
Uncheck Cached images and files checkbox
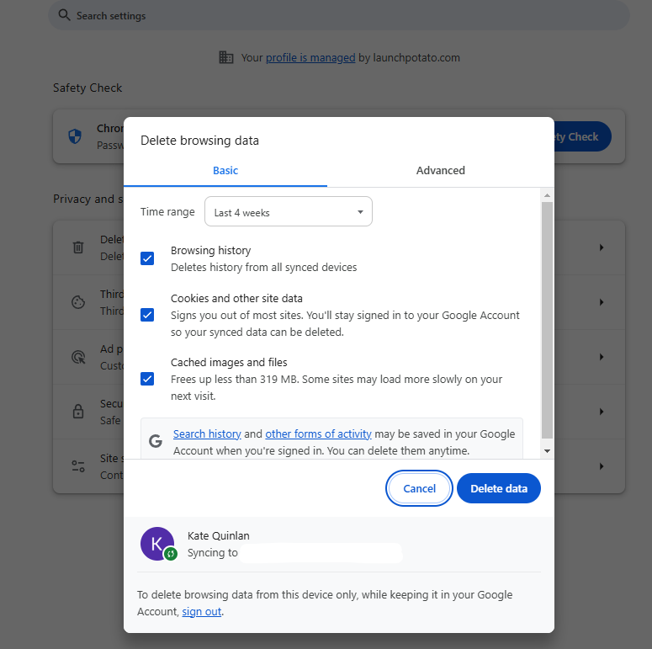(147, 379)
